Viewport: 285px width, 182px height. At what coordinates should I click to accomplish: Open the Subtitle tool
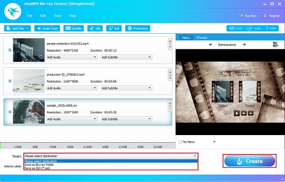coord(74,28)
